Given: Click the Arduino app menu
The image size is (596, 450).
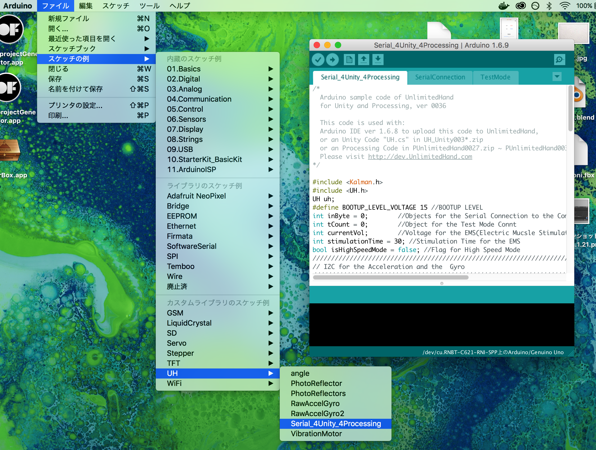Looking at the screenshot, I should click(18, 6).
